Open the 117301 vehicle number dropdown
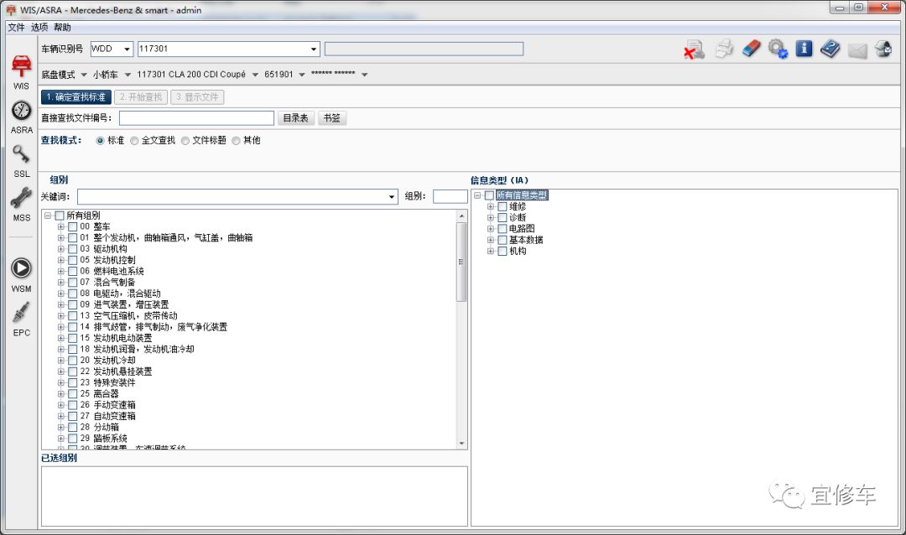 point(314,49)
